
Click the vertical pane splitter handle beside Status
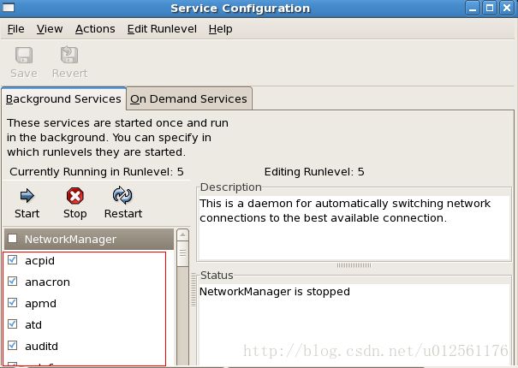(x=194, y=290)
